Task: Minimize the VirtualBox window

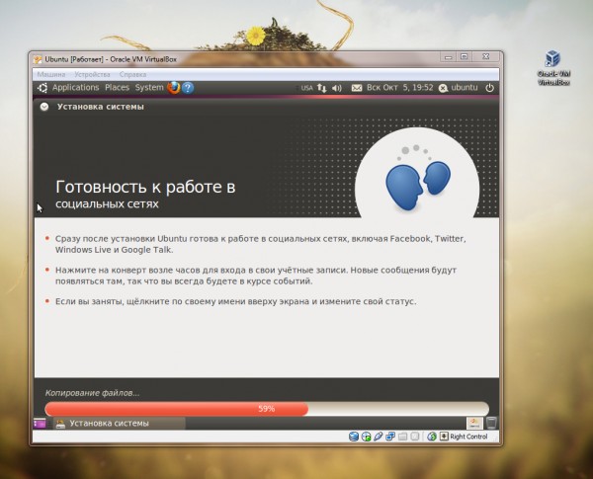Action: 448,57
